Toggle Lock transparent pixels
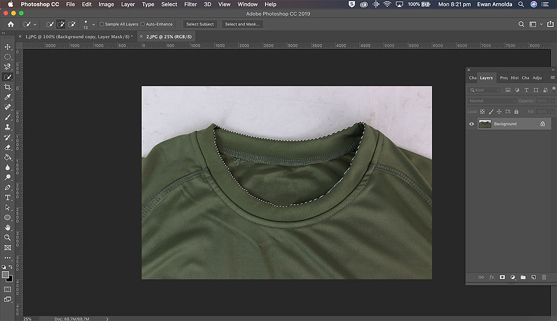This screenshot has height=321, width=557. pyautogui.click(x=482, y=112)
